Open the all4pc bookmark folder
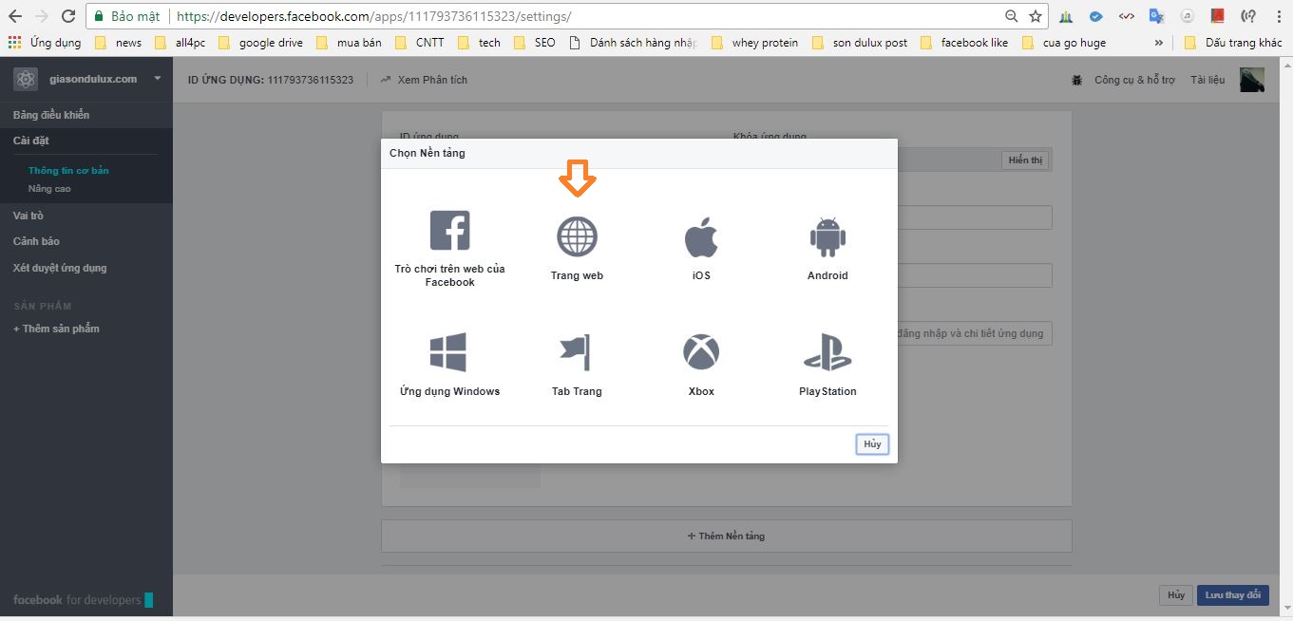This screenshot has height=621, width=1293. [x=180, y=43]
